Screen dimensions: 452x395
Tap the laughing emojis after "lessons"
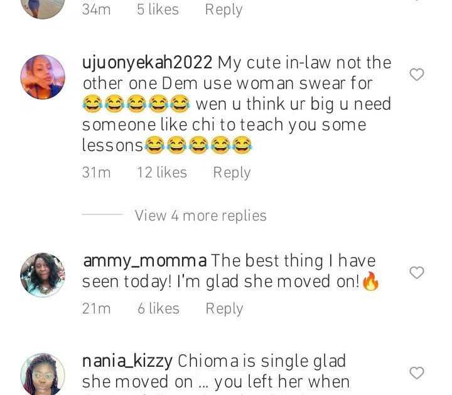198,146
